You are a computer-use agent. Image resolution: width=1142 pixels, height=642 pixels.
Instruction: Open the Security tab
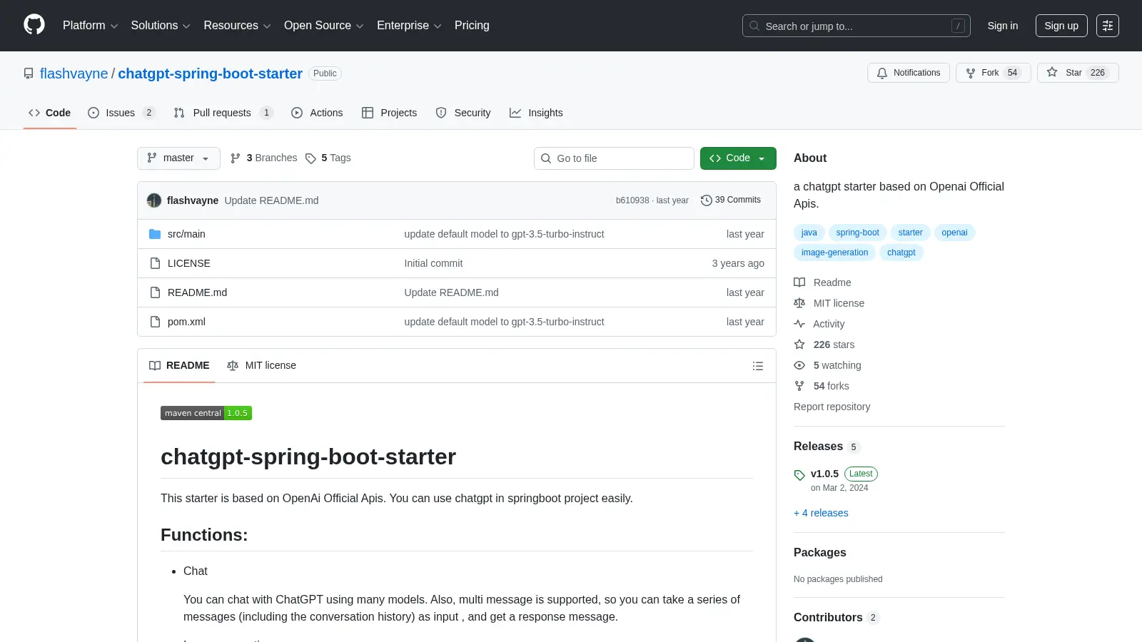click(x=463, y=113)
